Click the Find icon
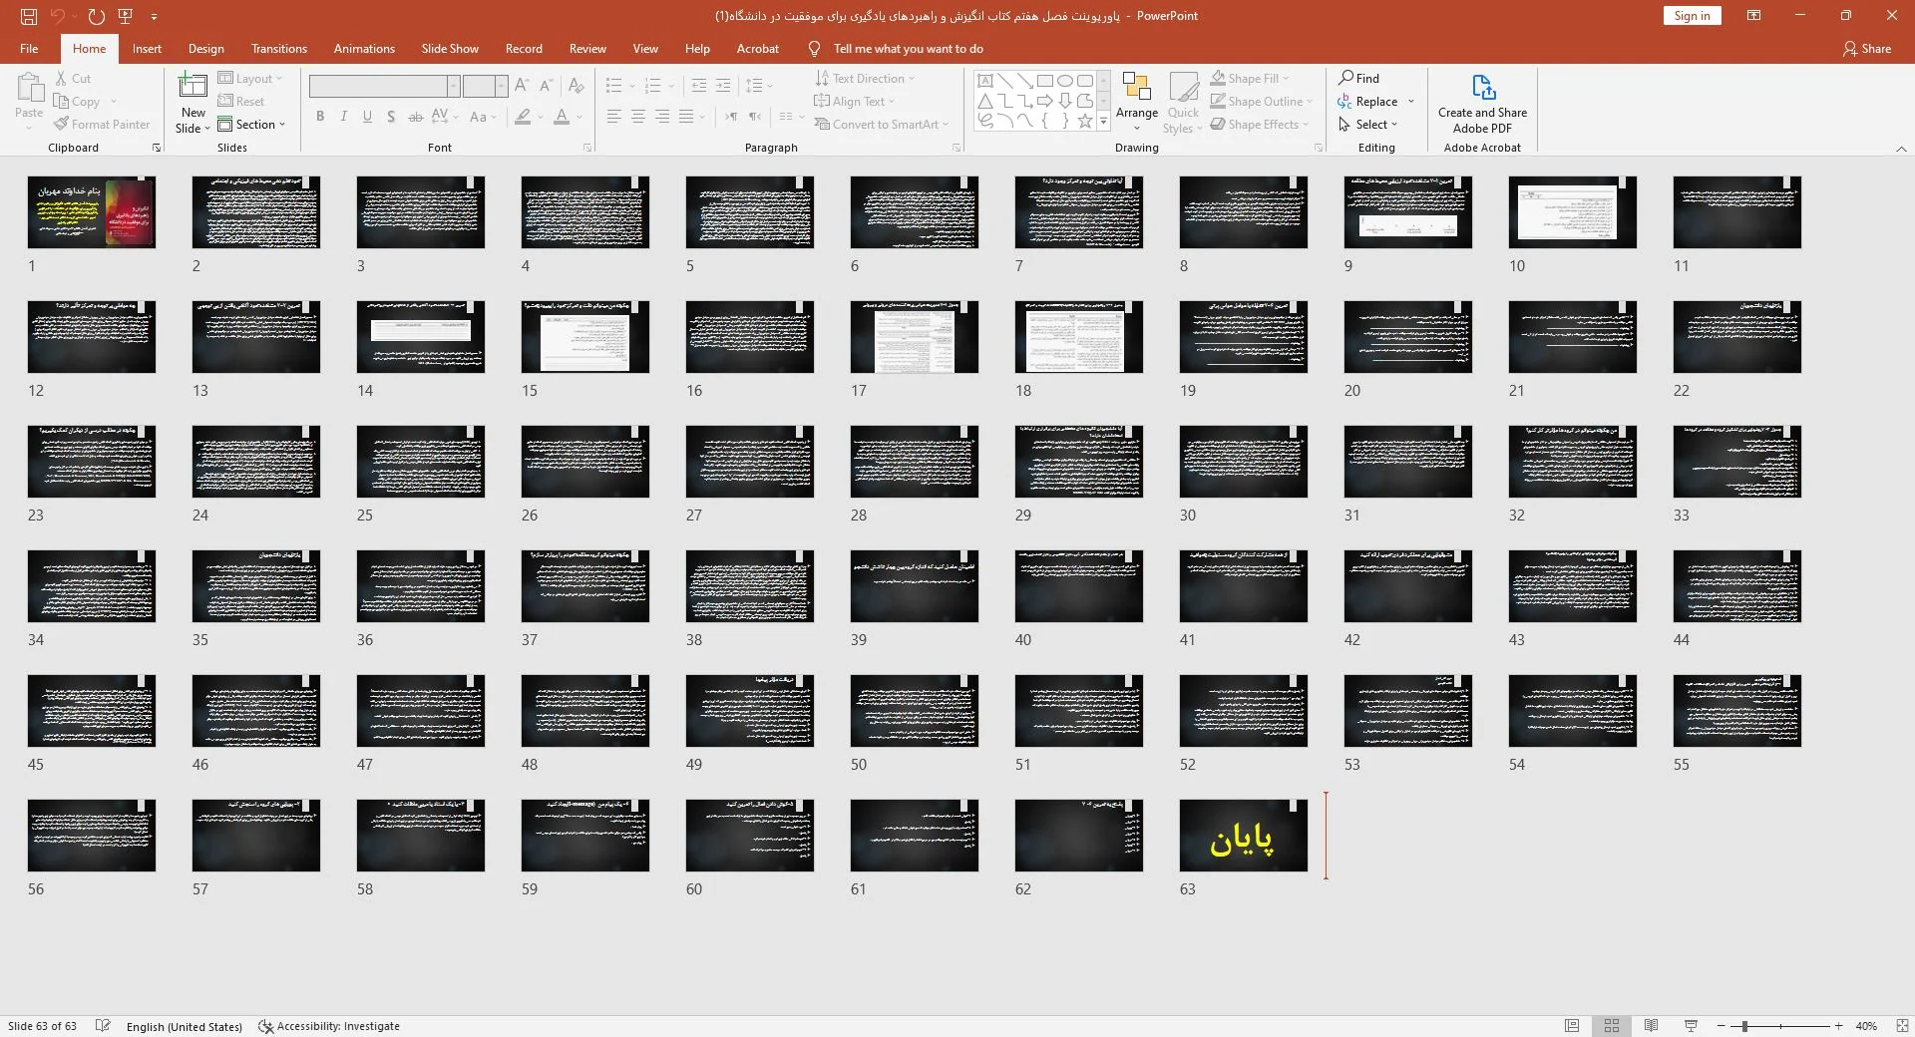 point(1358,78)
